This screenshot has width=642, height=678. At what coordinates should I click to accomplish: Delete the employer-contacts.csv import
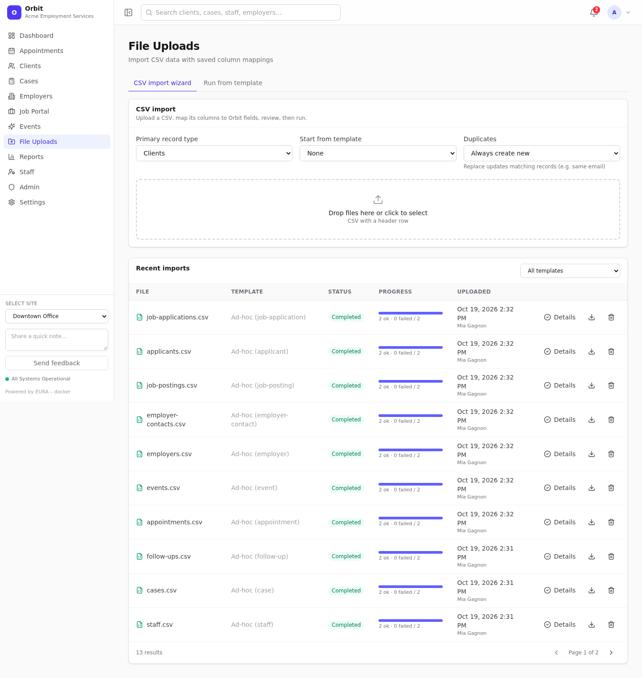pyautogui.click(x=611, y=420)
